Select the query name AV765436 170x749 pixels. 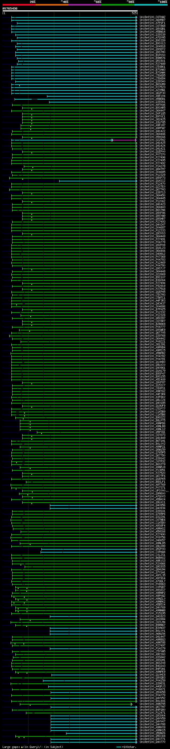[10, 9]
